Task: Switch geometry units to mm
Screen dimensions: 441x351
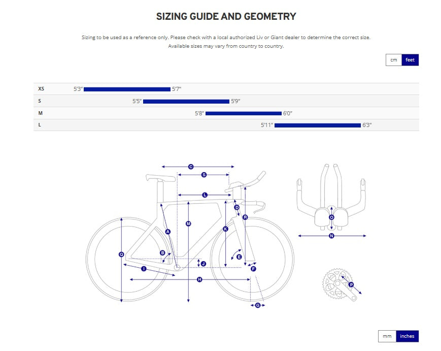Action: pos(387,336)
